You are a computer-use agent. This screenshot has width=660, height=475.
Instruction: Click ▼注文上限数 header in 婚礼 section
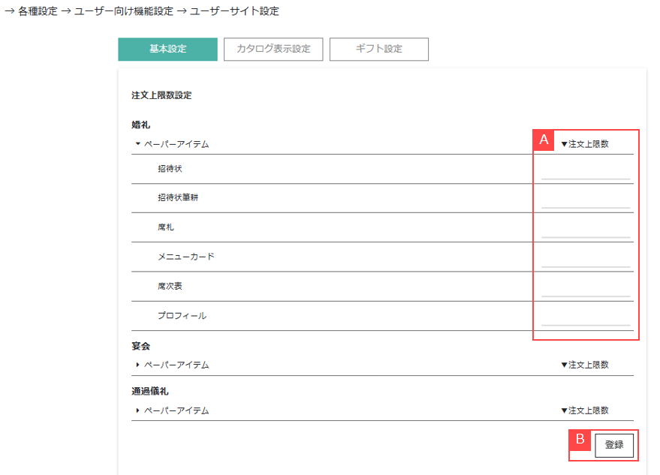(585, 144)
